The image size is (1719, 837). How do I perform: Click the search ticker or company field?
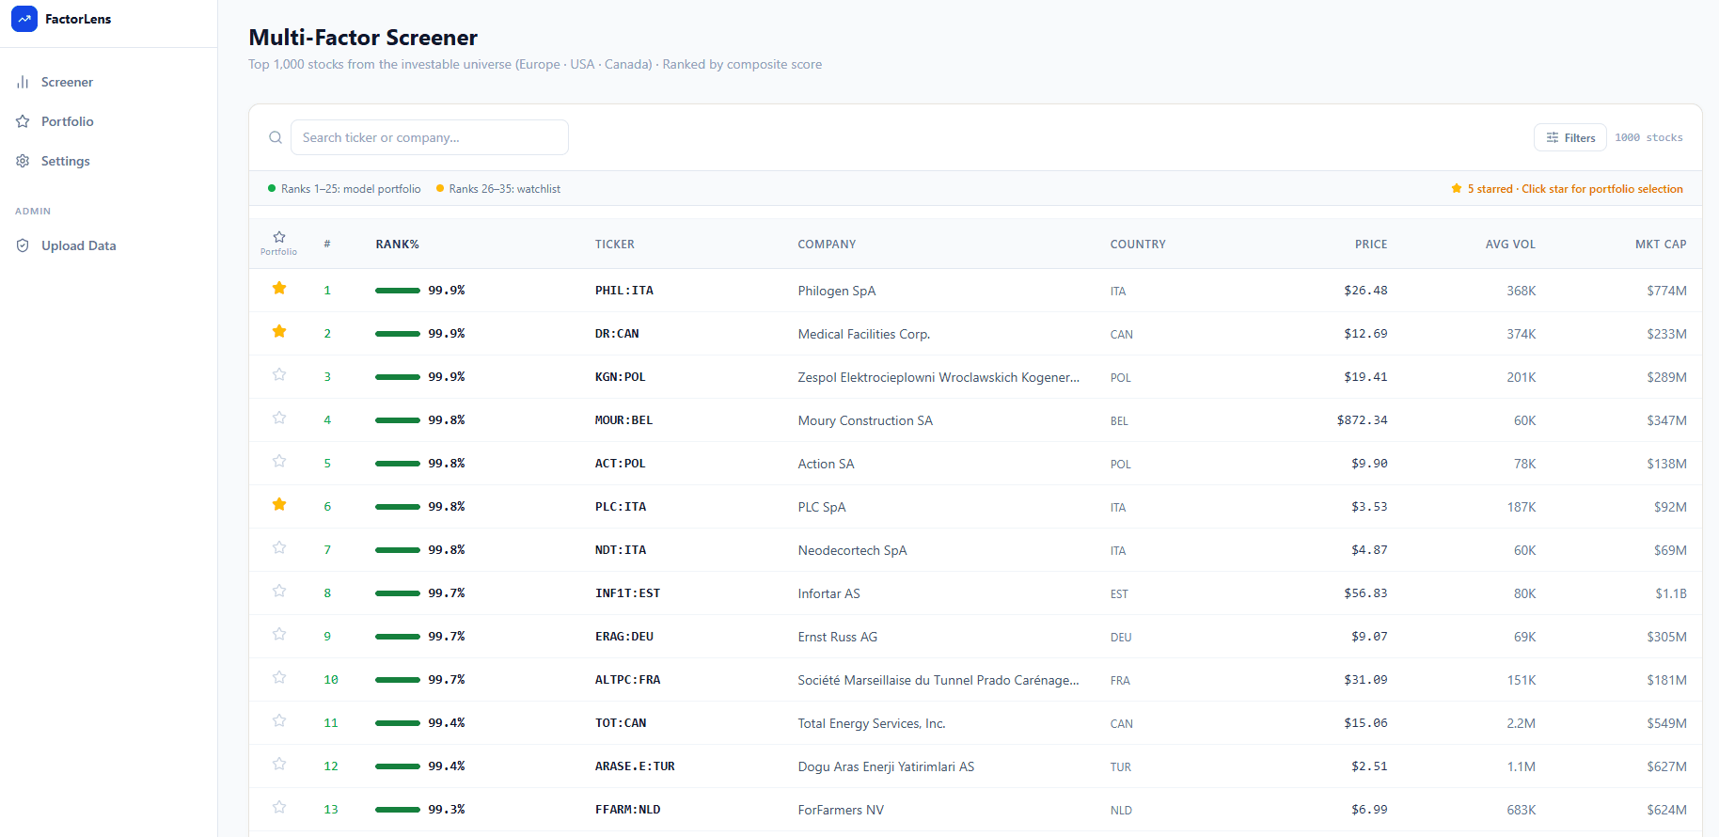pos(430,137)
